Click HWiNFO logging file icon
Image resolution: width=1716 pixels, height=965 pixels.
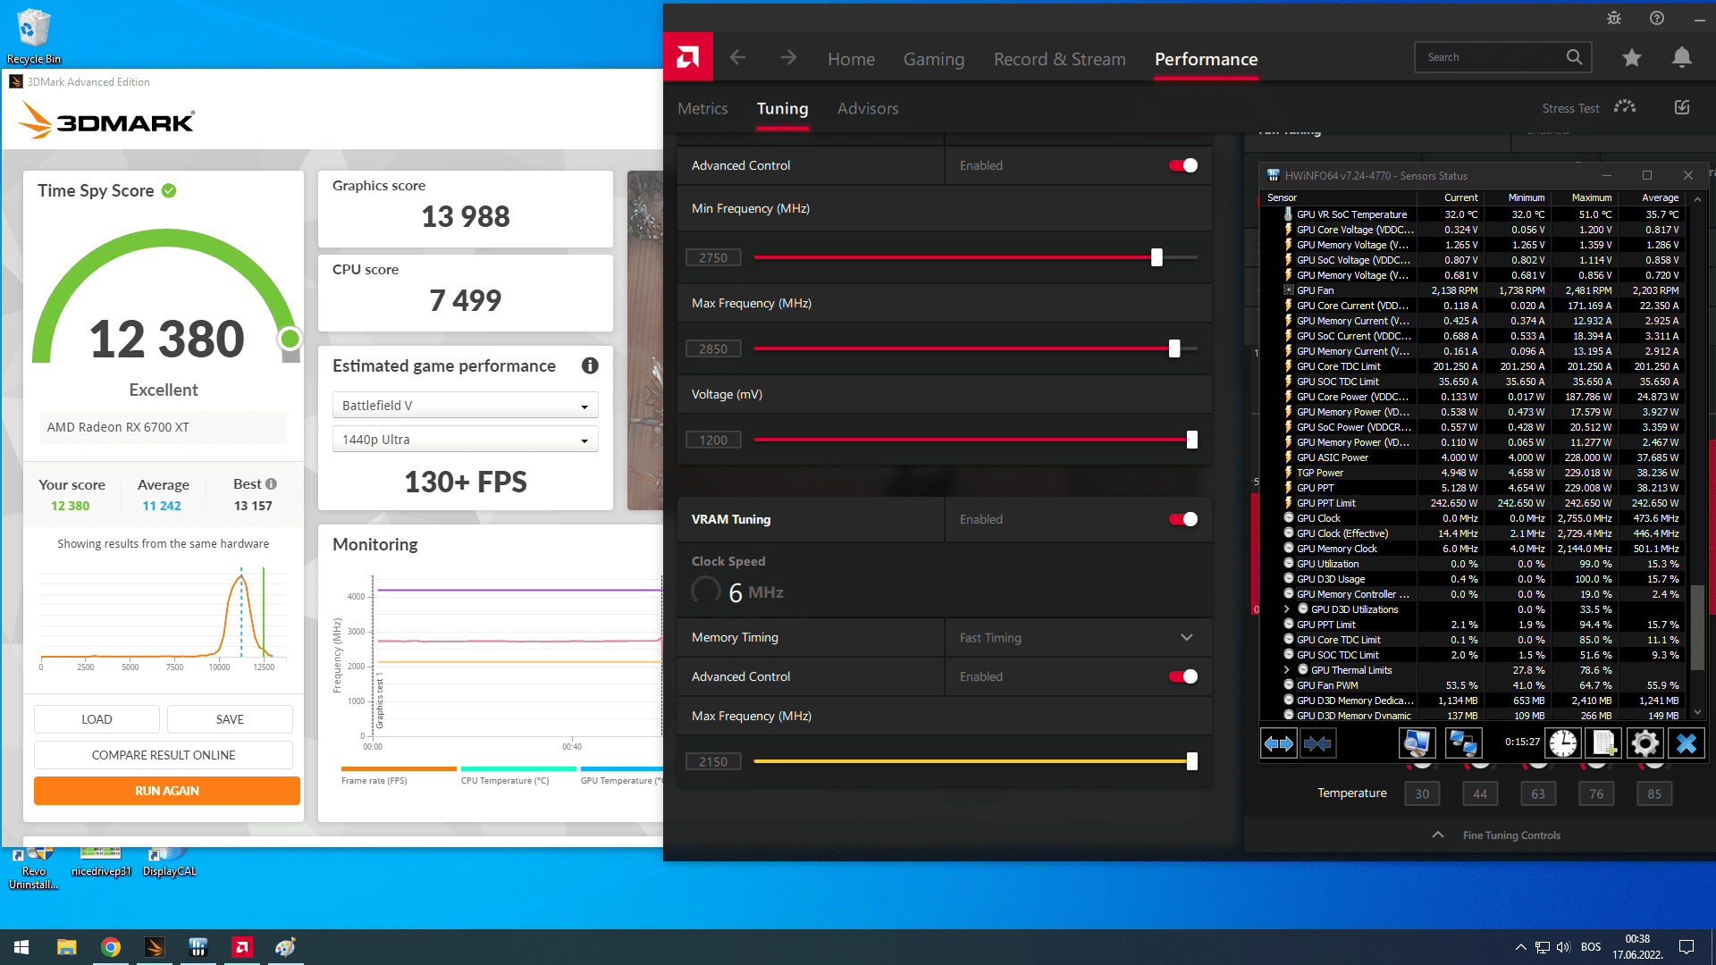pos(1604,743)
